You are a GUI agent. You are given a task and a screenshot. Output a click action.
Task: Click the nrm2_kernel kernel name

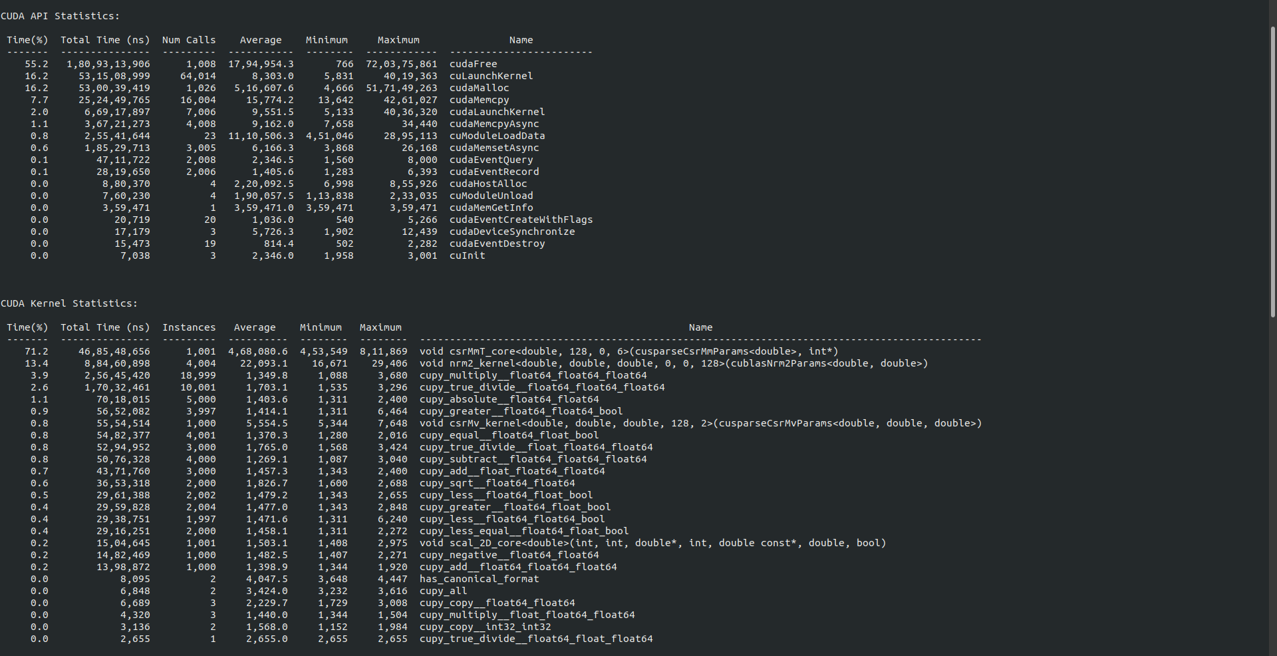[674, 363]
